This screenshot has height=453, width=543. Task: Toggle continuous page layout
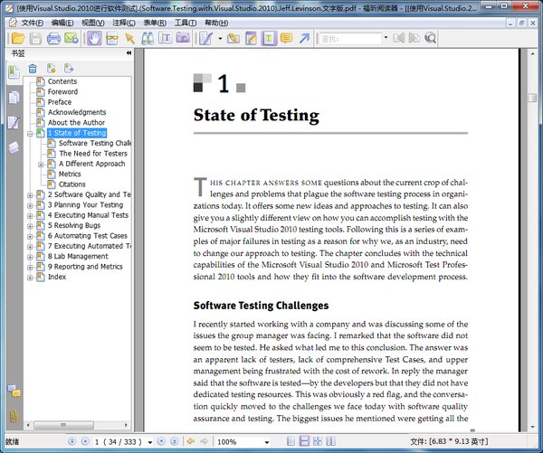(304, 441)
